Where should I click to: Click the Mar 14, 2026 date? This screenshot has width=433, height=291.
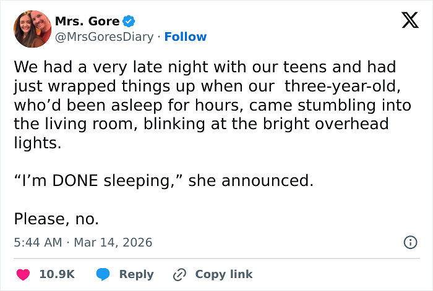click(x=113, y=242)
